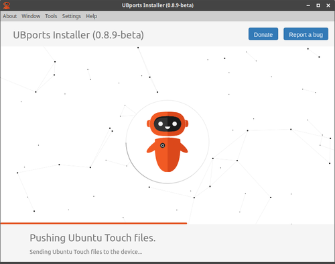Viewport: 335px width, 264px height.
Task: Open the Settings menu
Action: pos(72,16)
